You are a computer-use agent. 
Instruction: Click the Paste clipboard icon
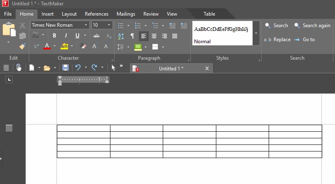point(8,30)
